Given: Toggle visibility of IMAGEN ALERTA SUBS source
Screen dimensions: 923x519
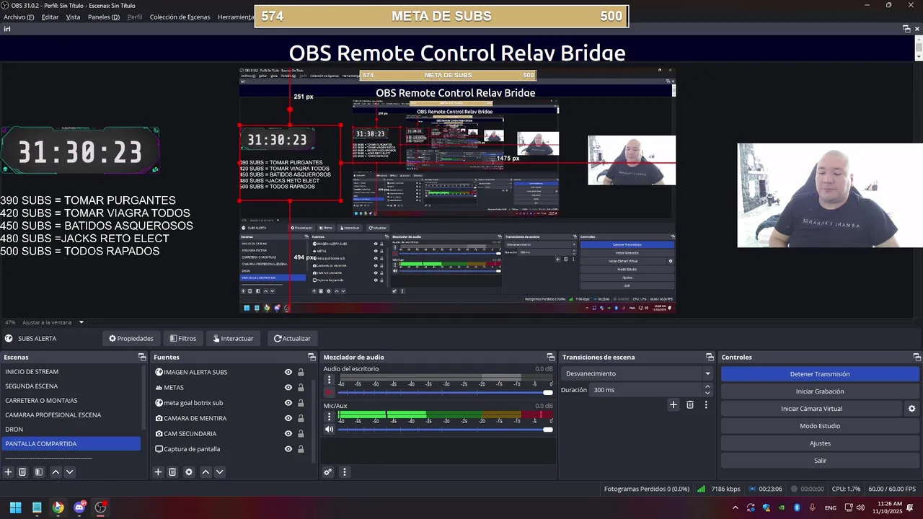Looking at the screenshot, I should [x=288, y=372].
